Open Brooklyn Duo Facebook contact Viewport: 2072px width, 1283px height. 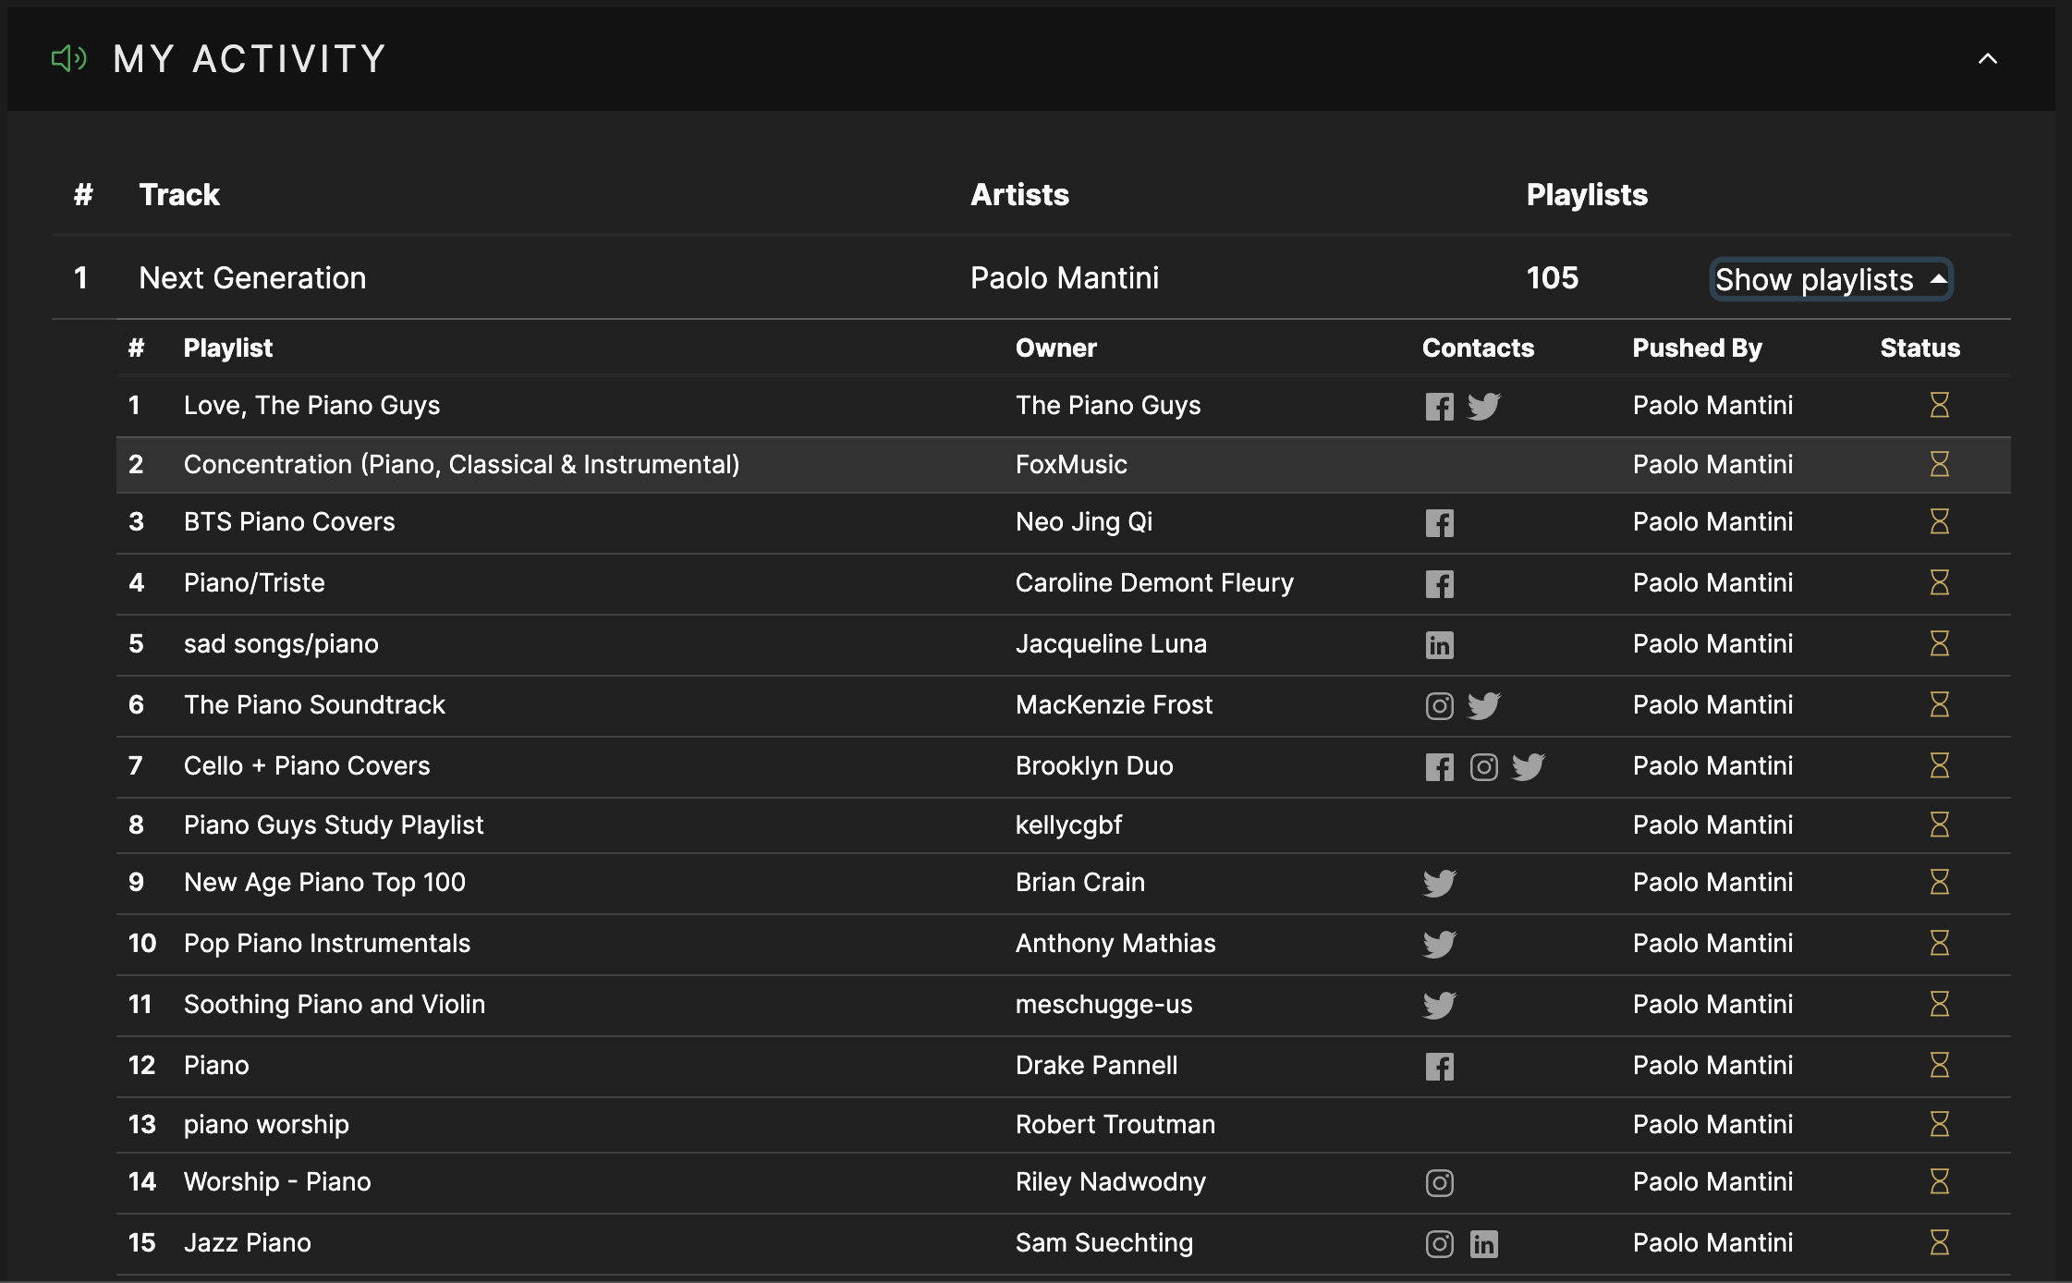[1439, 767]
